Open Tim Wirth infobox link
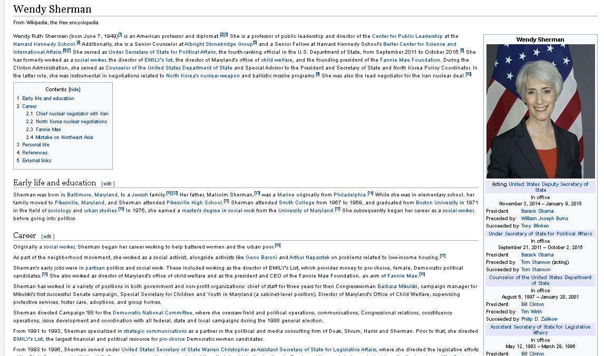604x356 pixels. [x=532, y=312]
